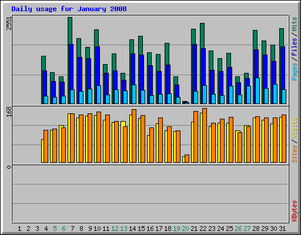Click the Visits legend label
This screenshot has height=235, width=301.
coord(294,127)
